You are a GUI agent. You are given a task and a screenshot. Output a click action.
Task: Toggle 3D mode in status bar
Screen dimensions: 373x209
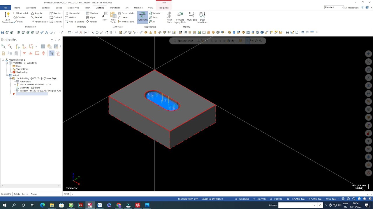point(288,199)
